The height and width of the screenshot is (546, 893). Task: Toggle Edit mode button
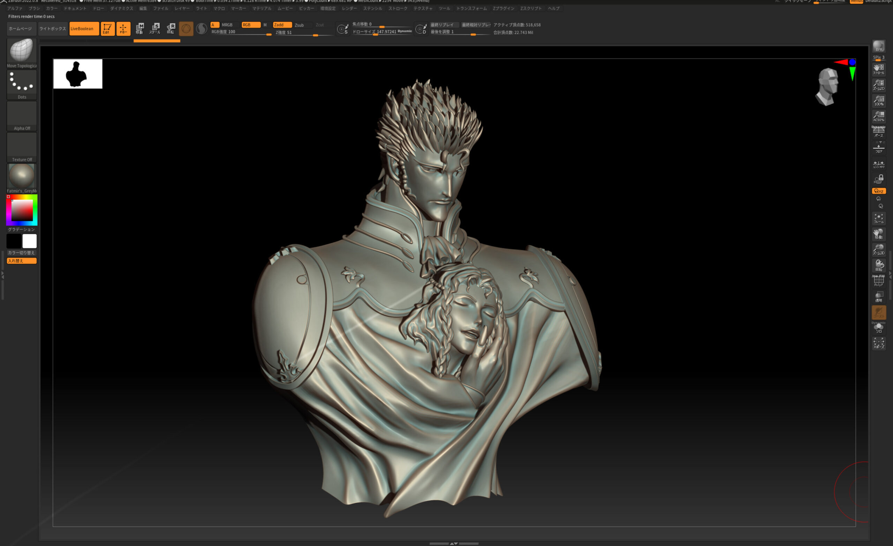[x=107, y=29]
